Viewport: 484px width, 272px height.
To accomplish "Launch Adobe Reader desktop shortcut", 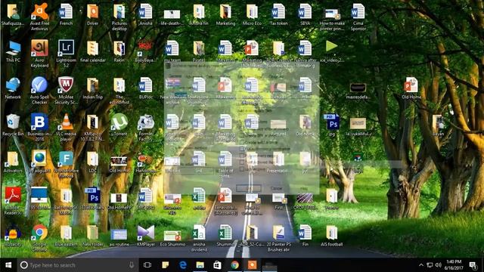I will [x=13, y=201].
